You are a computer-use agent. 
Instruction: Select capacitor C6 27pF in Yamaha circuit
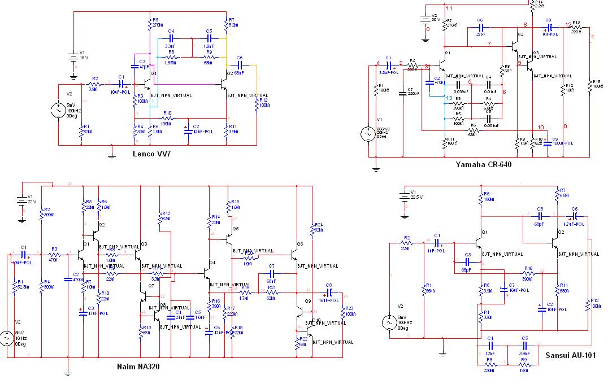pyautogui.click(x=480, y=28)
